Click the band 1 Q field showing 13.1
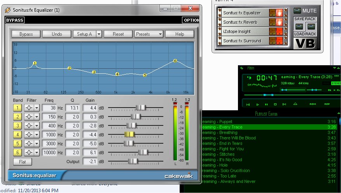341x193 pixels. (x=73, y=108)
